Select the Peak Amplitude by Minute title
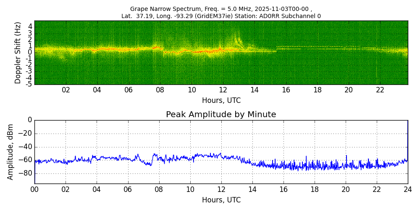This screenshot has width=420, height=210. click(221, 115)
